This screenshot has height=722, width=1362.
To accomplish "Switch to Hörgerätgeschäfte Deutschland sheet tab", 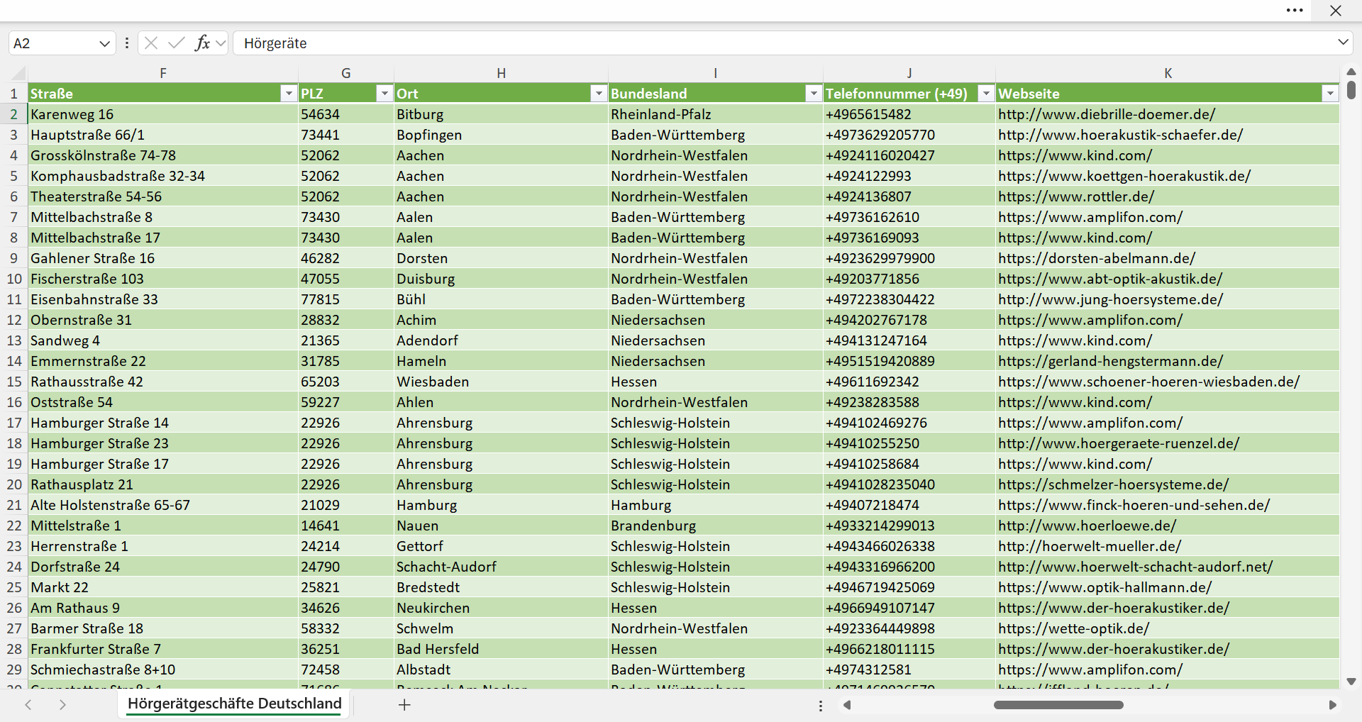I will [x=234, y=704].
